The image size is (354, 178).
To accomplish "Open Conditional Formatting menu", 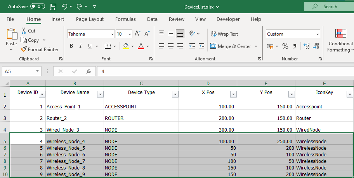I will pyautogui.click(x=340, y=41).
